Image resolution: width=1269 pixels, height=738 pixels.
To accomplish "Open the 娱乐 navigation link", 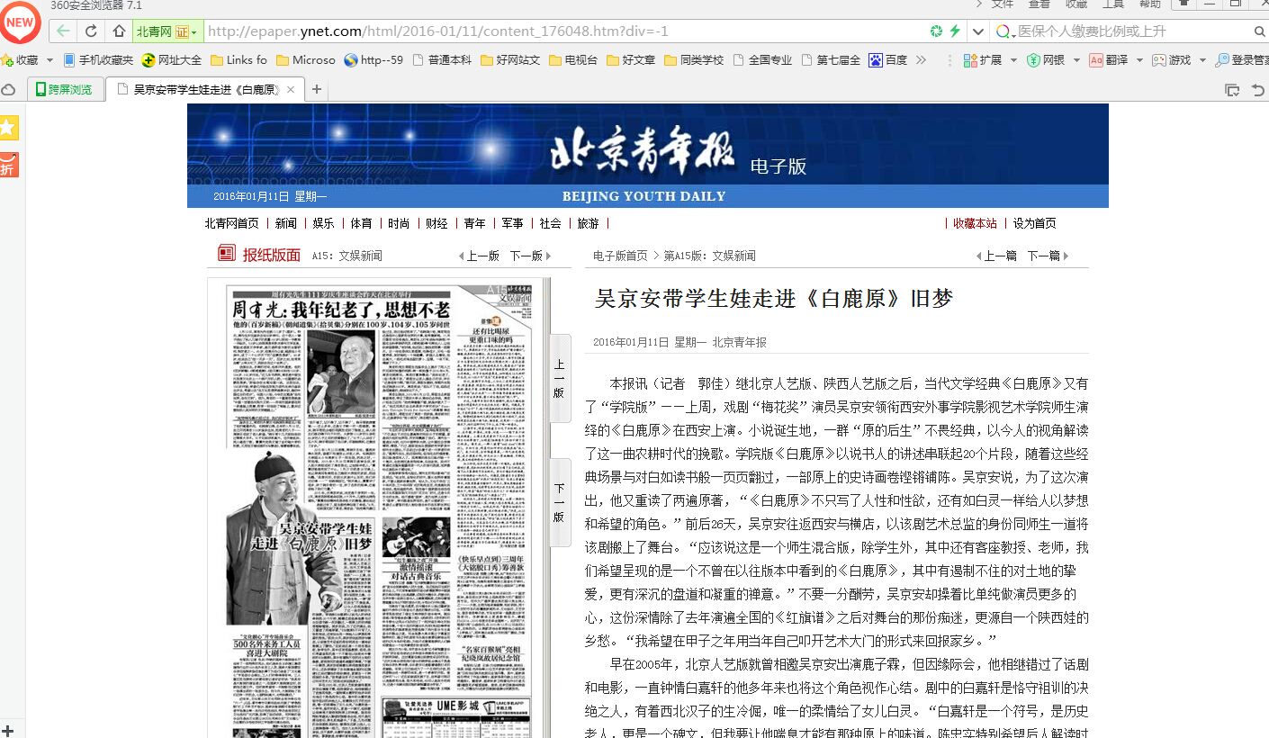I will pyautogui.click(x=324, y=223).
